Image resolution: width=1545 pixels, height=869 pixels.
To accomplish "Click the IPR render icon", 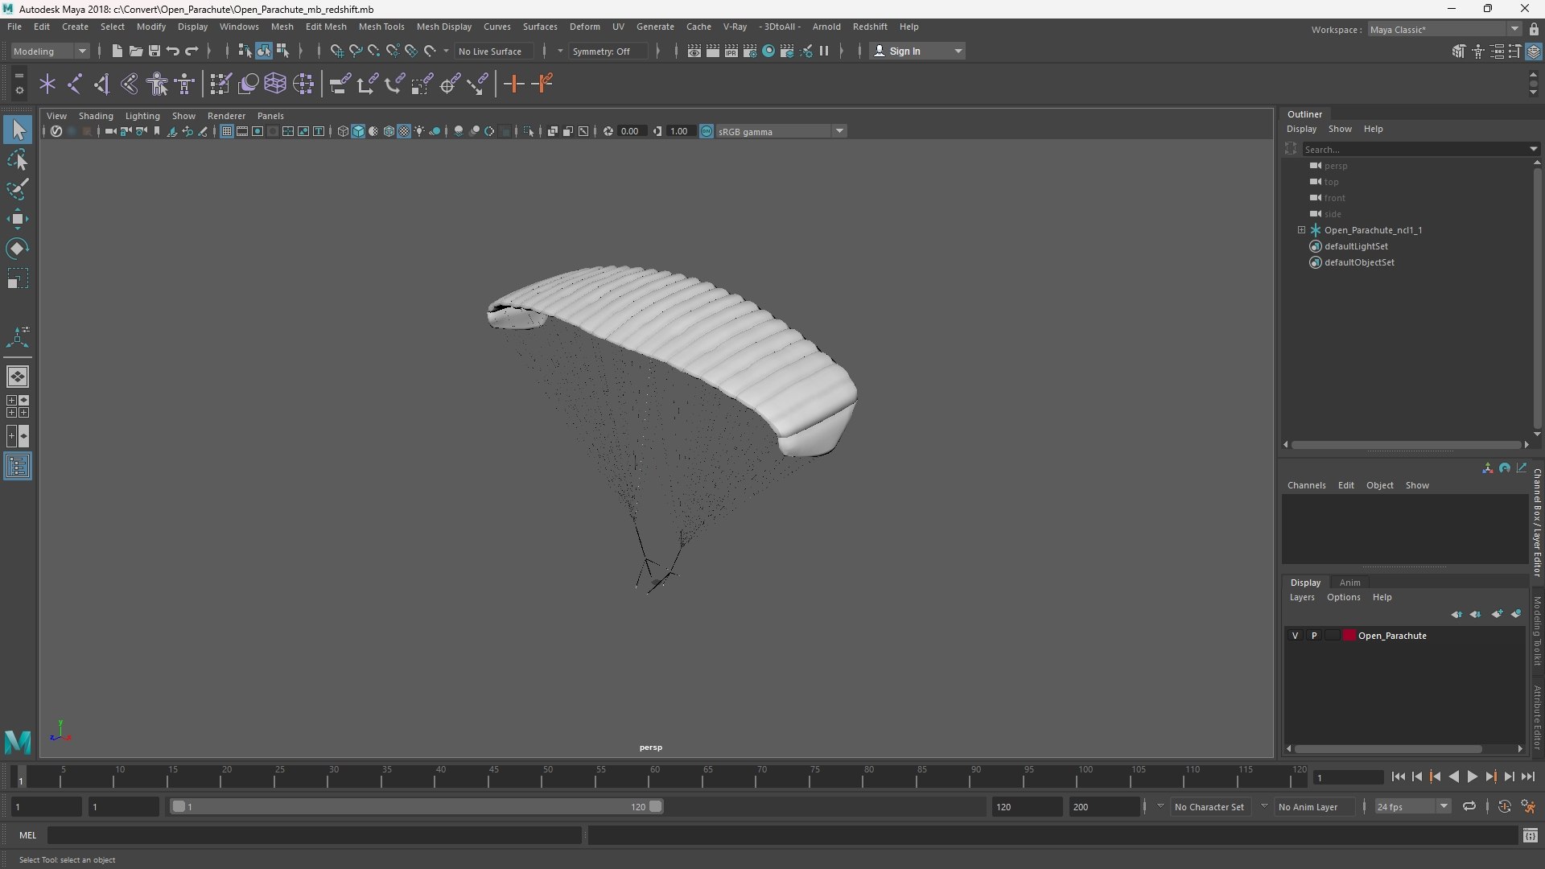I will (x=731, y=51).
